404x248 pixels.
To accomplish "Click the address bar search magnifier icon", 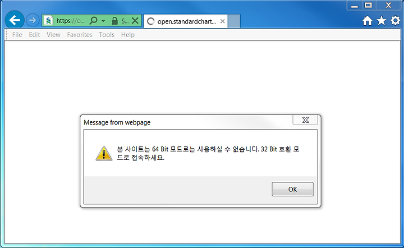I will [93, 21].
